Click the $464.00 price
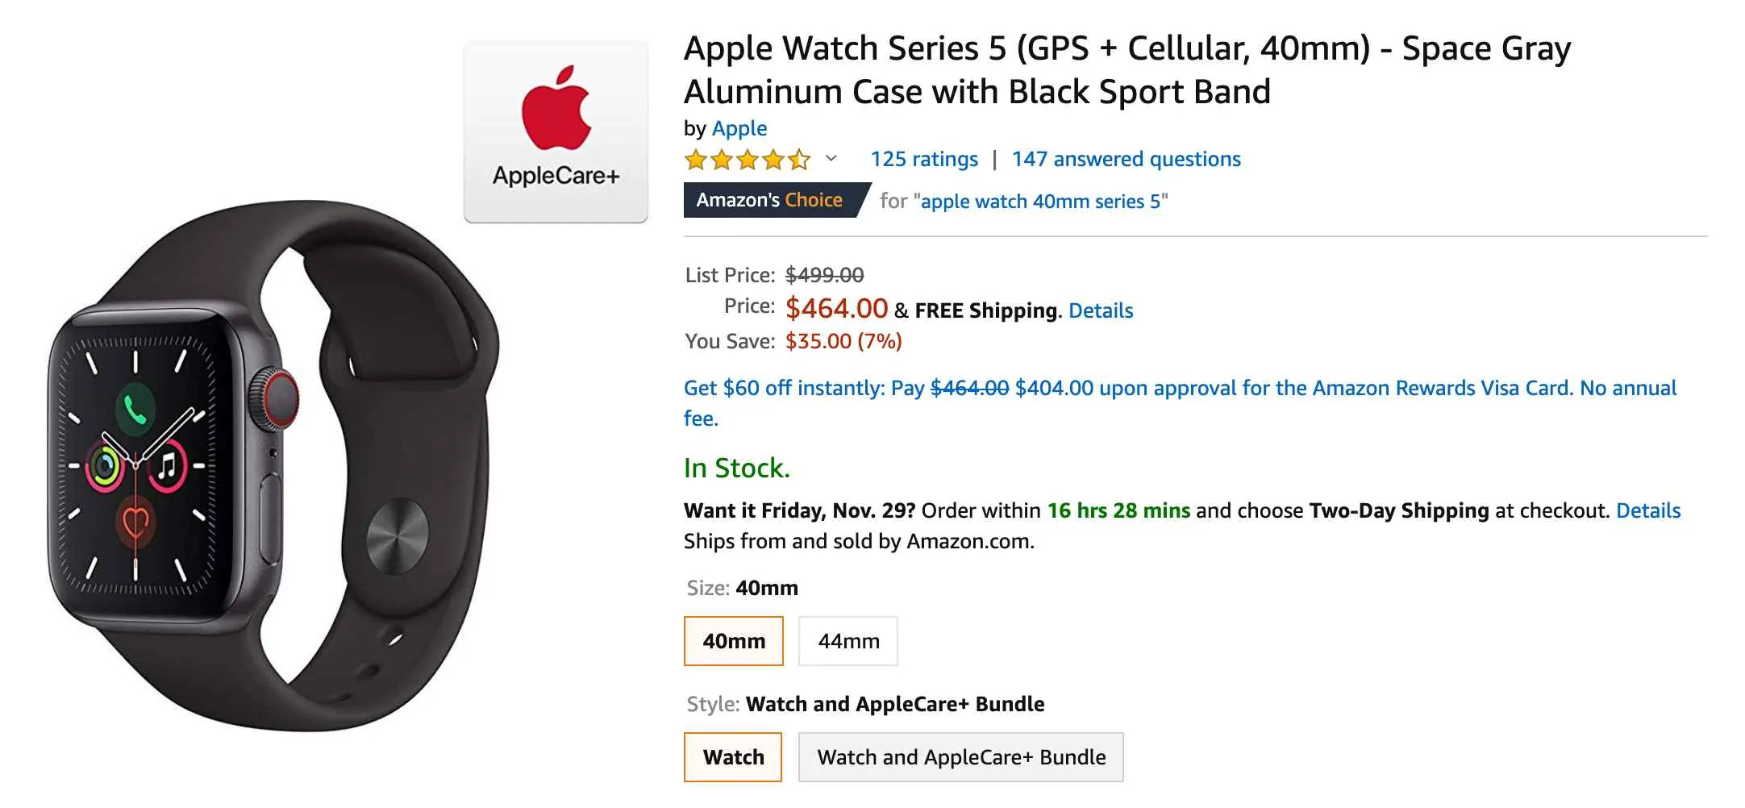Viewport: 1745px width, 808px height. coord(836,308)
